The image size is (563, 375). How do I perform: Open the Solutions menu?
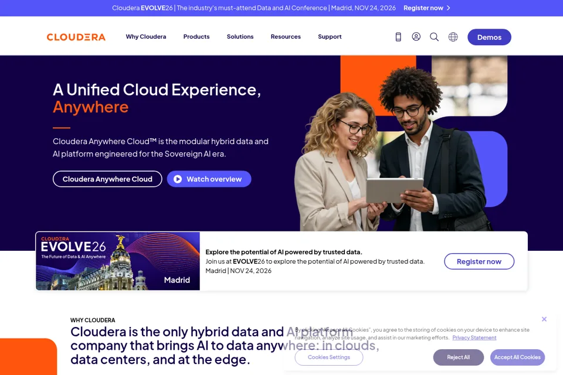point(240,36)
